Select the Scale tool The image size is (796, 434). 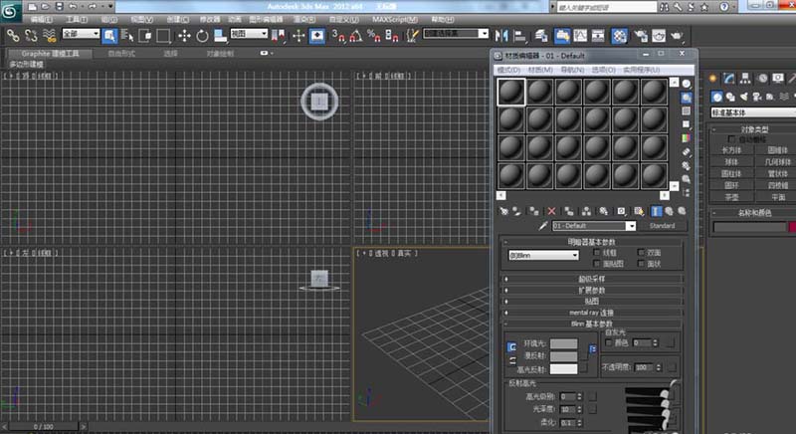point(220,36)
